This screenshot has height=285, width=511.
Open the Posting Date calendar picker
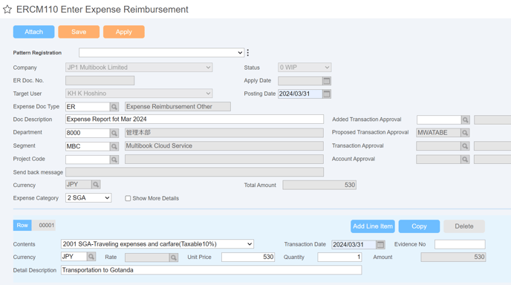[327, 94]
